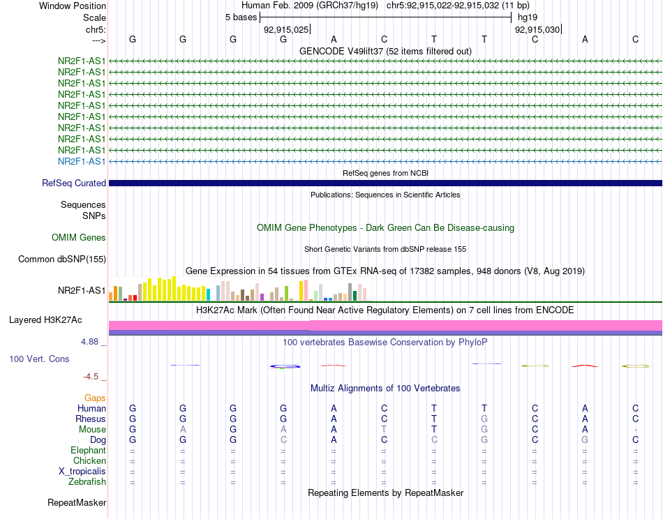This screenshot has width=663, height=519.
Task: Open Publications: Sequences in Scientific Articles title
Action: tap(385, 195)
